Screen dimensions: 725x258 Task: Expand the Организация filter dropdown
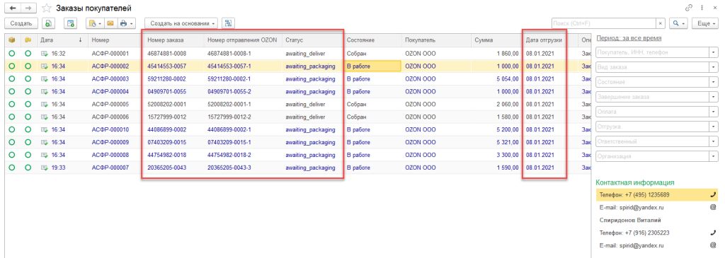point(714,156)
